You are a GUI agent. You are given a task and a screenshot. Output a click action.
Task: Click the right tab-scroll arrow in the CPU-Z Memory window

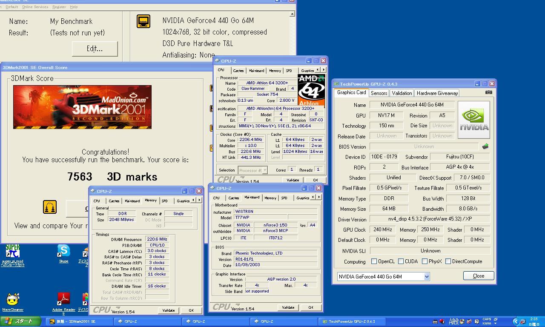click(x=199, y=200)
